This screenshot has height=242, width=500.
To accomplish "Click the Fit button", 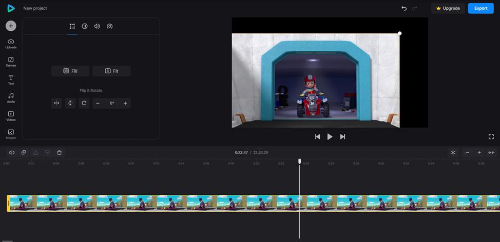I will tap(111, 71).
